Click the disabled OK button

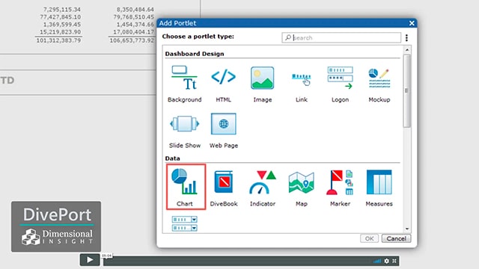coord(369,238)
